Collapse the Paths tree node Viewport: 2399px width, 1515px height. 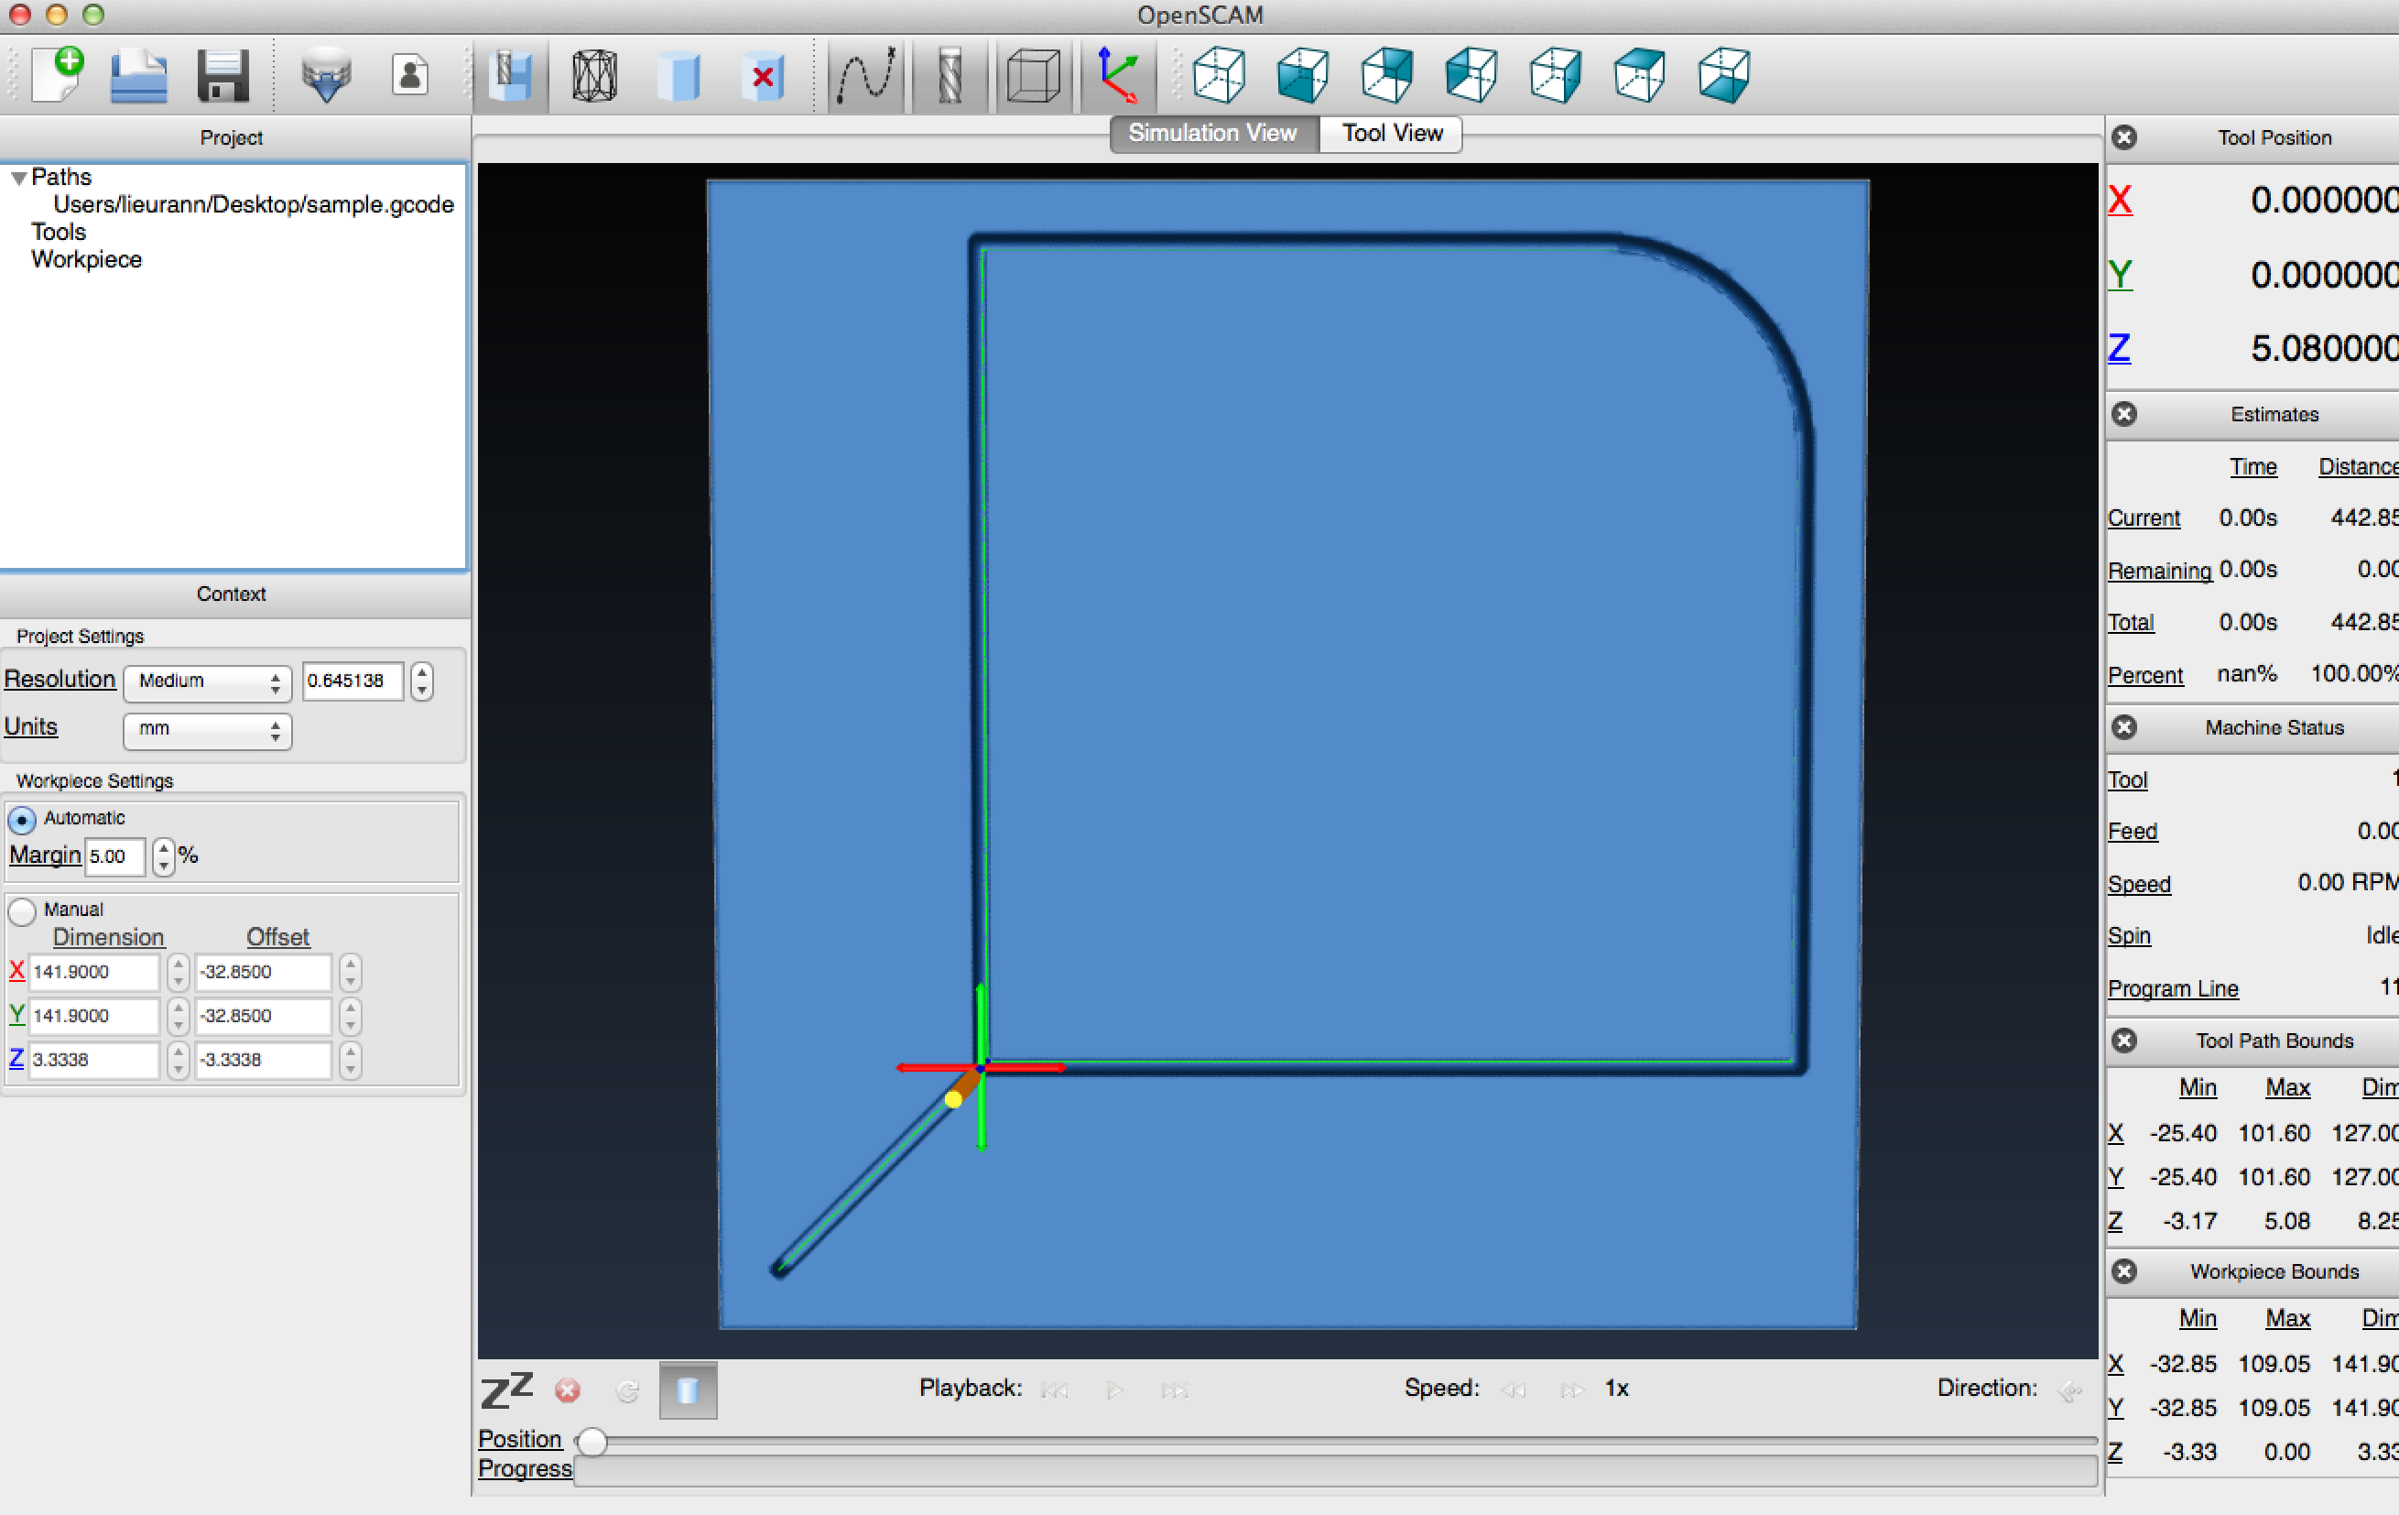point(18,179)
